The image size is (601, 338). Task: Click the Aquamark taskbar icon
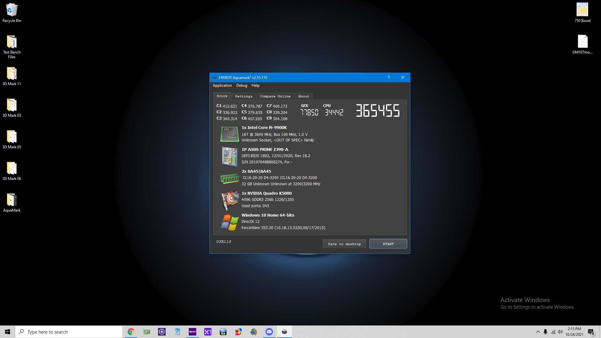point(285,332)
